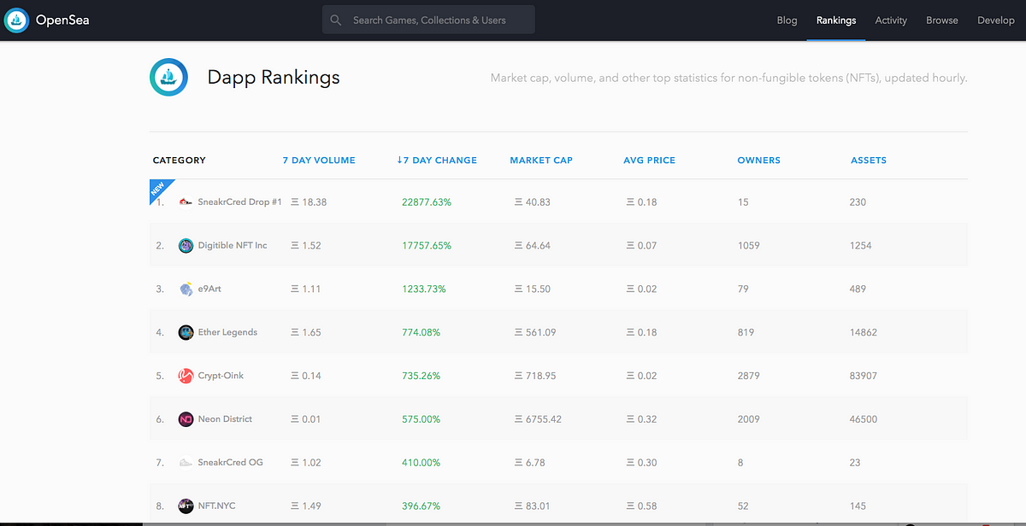The width and height of the screenshot is (1026, 526).
Task: Open the Ether Legends link
Action: tap(227, 332)
